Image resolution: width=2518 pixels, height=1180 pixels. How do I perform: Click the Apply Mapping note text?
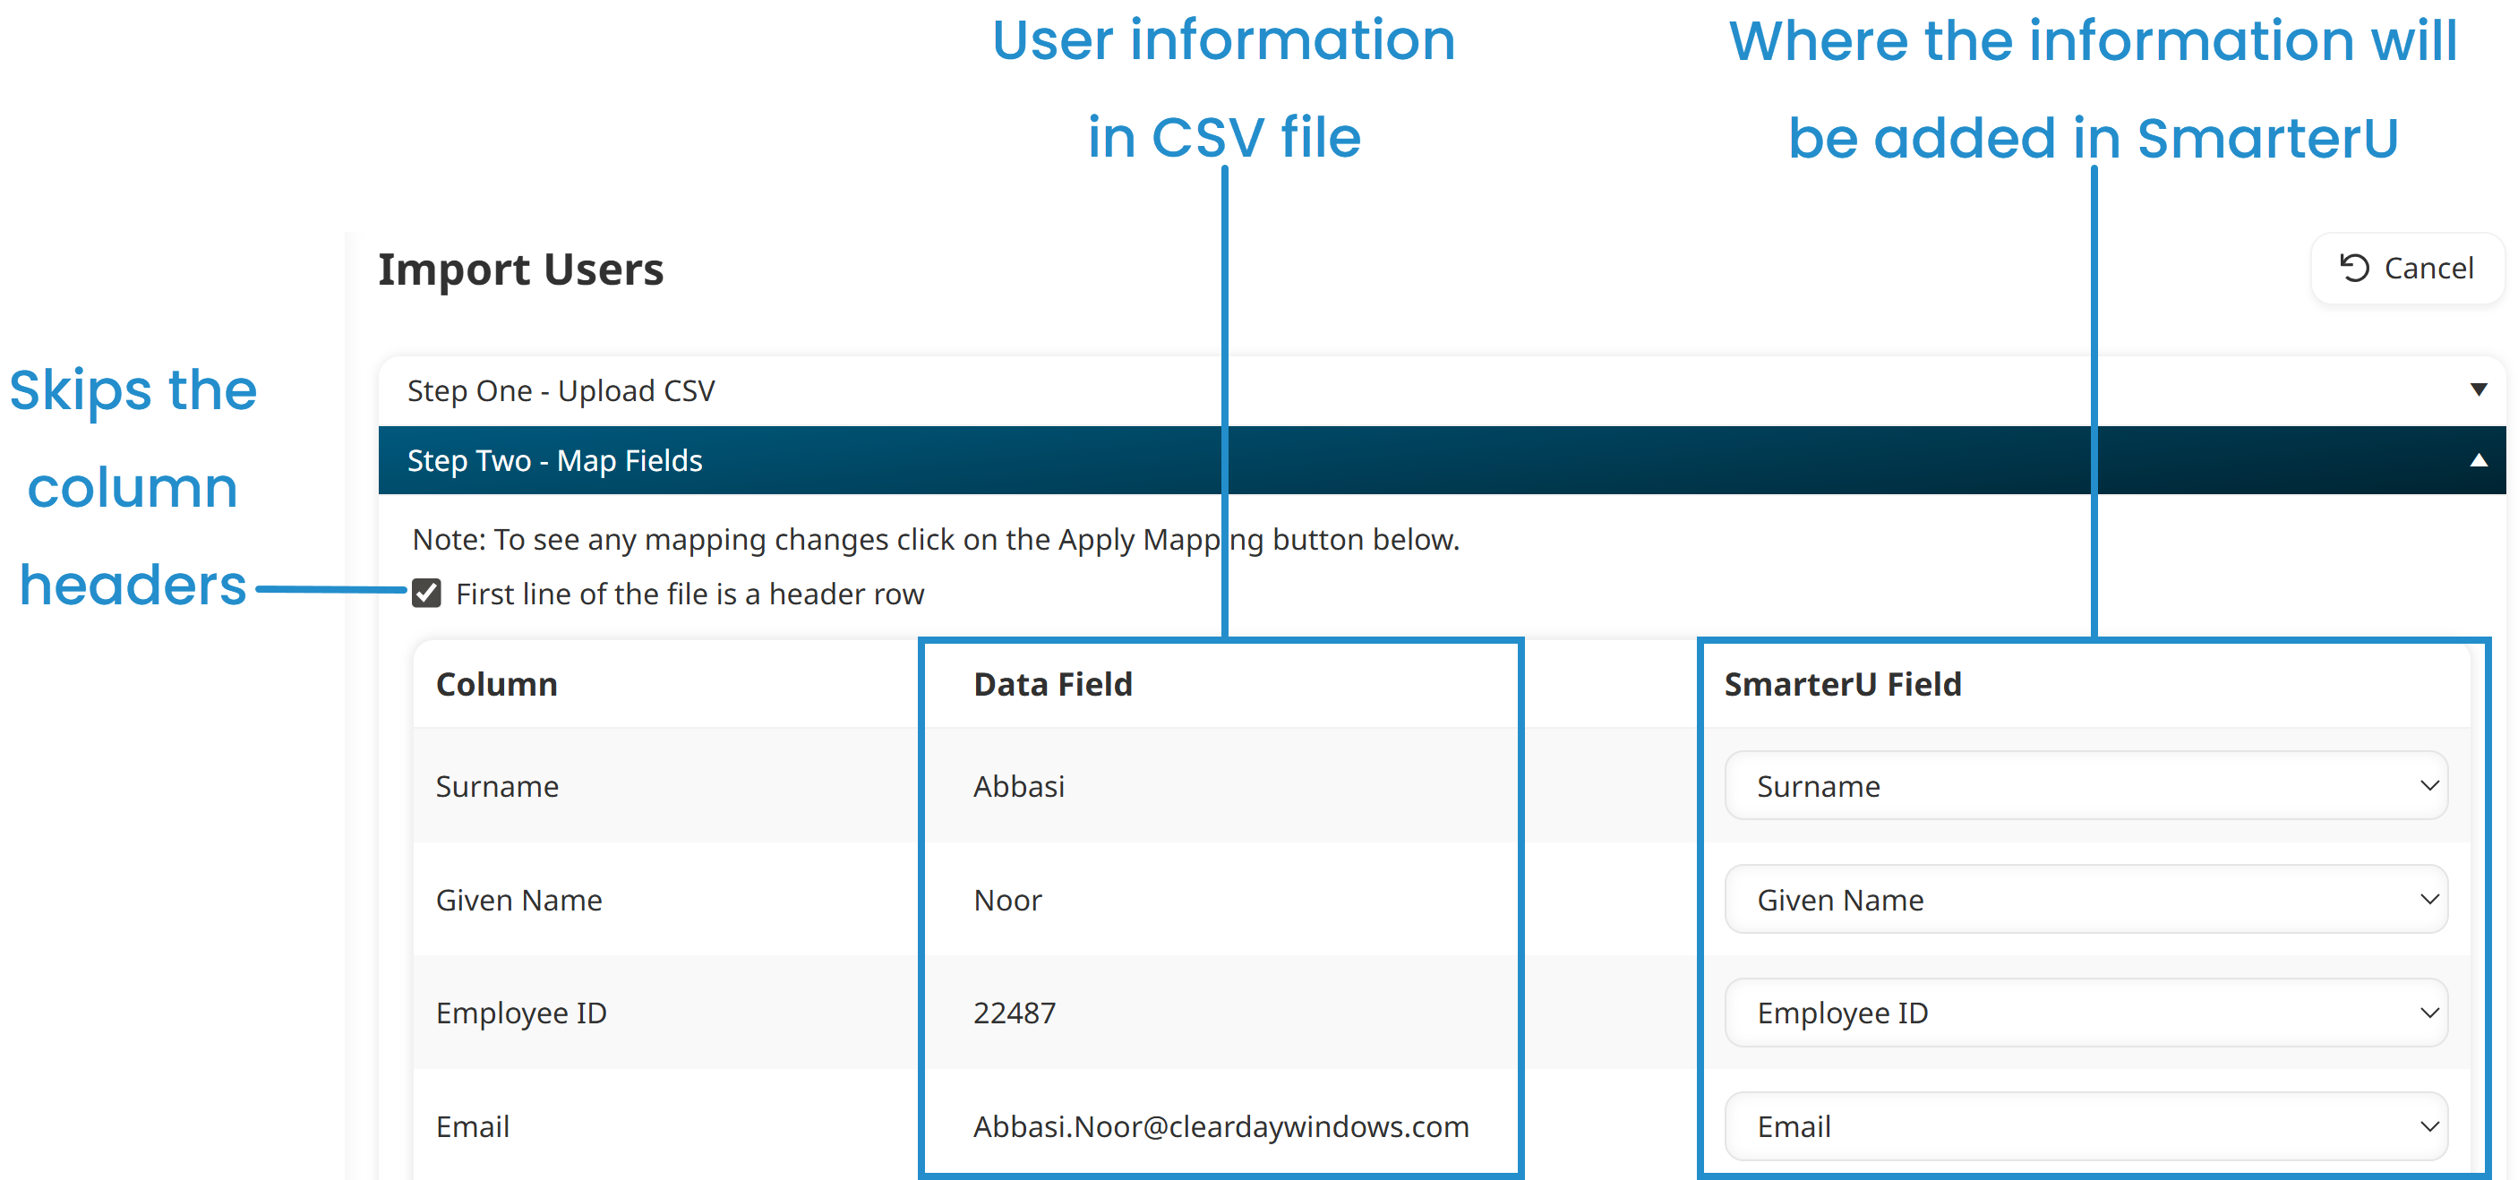(936, 539)
